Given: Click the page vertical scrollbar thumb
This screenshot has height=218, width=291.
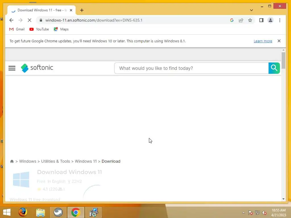Looking at the screenshot, I should (x=283, y=60).
